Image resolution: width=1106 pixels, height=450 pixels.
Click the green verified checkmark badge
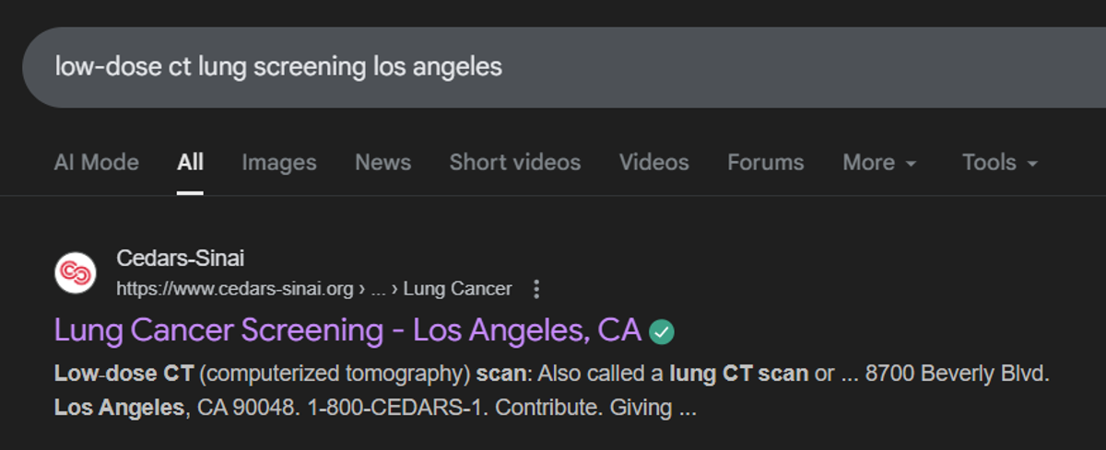[x=661, y=331]
